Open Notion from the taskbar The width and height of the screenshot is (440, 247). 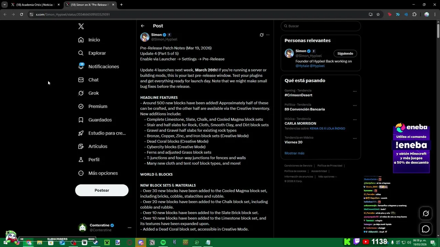pos(152,243)
